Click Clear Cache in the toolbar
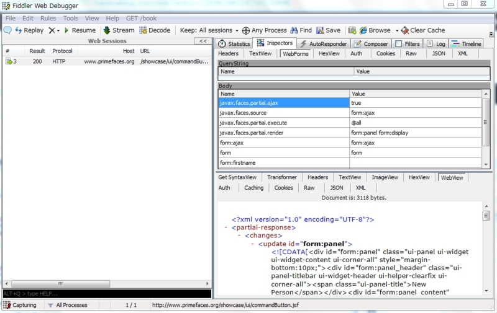Image resolution: width=497 pixels, height=313 pixels. click(423, 30)
